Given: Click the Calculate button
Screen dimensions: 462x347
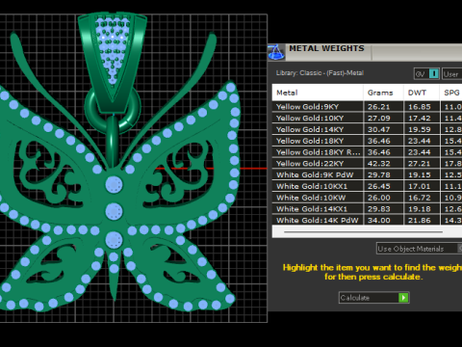Looking at the screenshot, I should [373, 298].
